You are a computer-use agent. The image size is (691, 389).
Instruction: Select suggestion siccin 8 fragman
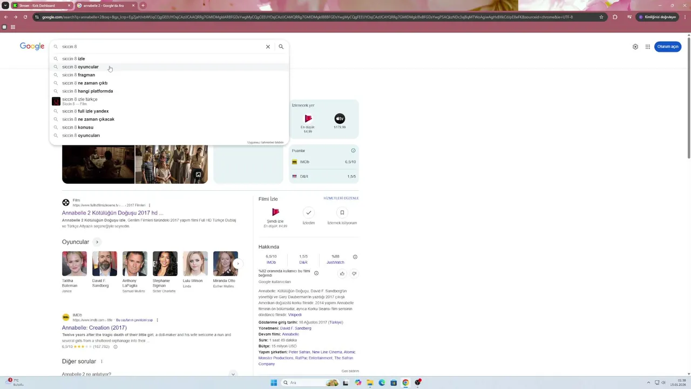pos(170,75)
